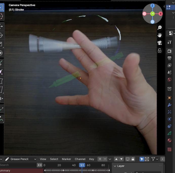
Task: Open the Modifiers wrench properties tab
Action: 169,105
